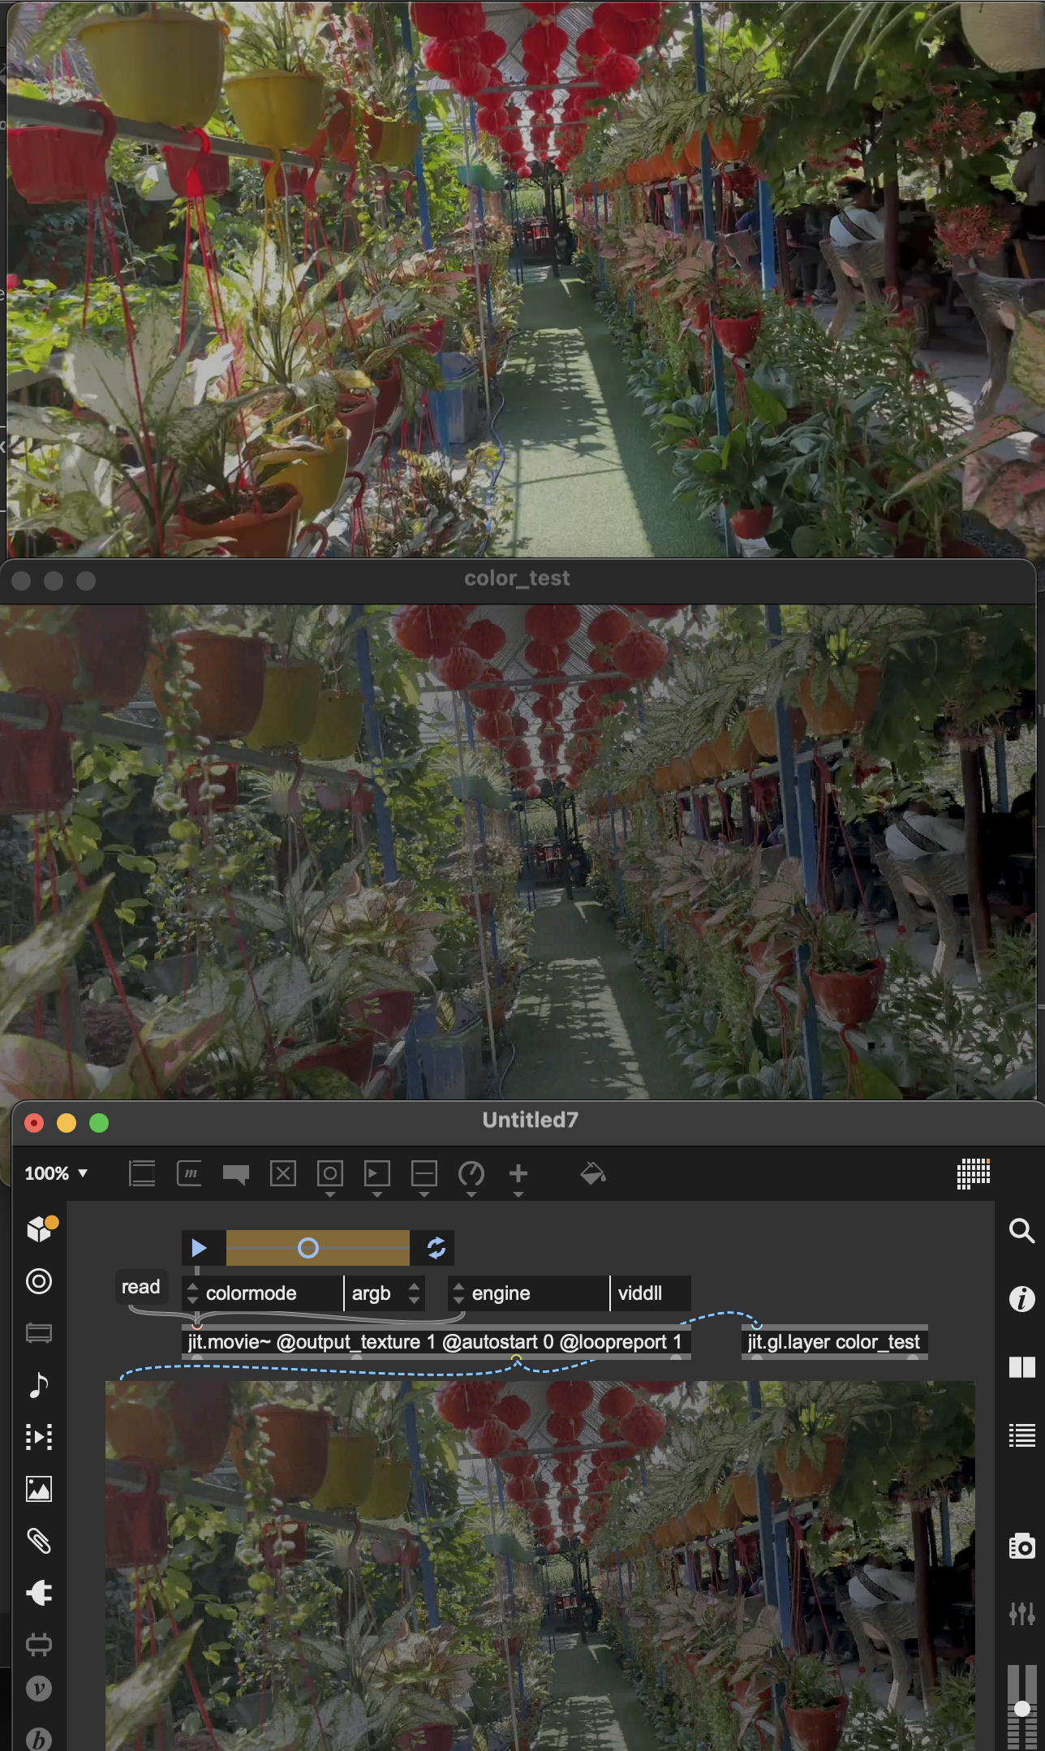Screen dimensions: 1045x1751
Task: Toggle the patcher grid icon in toolbar
Action: click(973, 1173)
